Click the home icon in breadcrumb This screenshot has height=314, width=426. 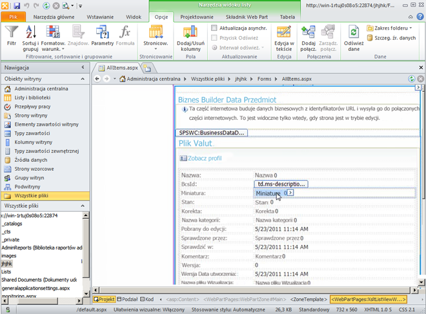click(x=123, y=79)
